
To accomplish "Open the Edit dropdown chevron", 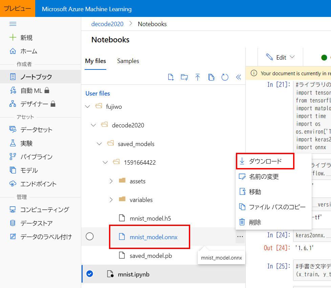I will (x=292, y=57).
